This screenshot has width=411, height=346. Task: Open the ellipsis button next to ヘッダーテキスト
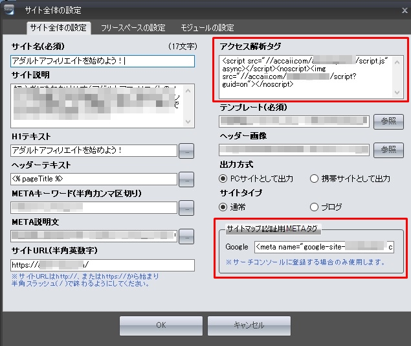coord(186,179)
